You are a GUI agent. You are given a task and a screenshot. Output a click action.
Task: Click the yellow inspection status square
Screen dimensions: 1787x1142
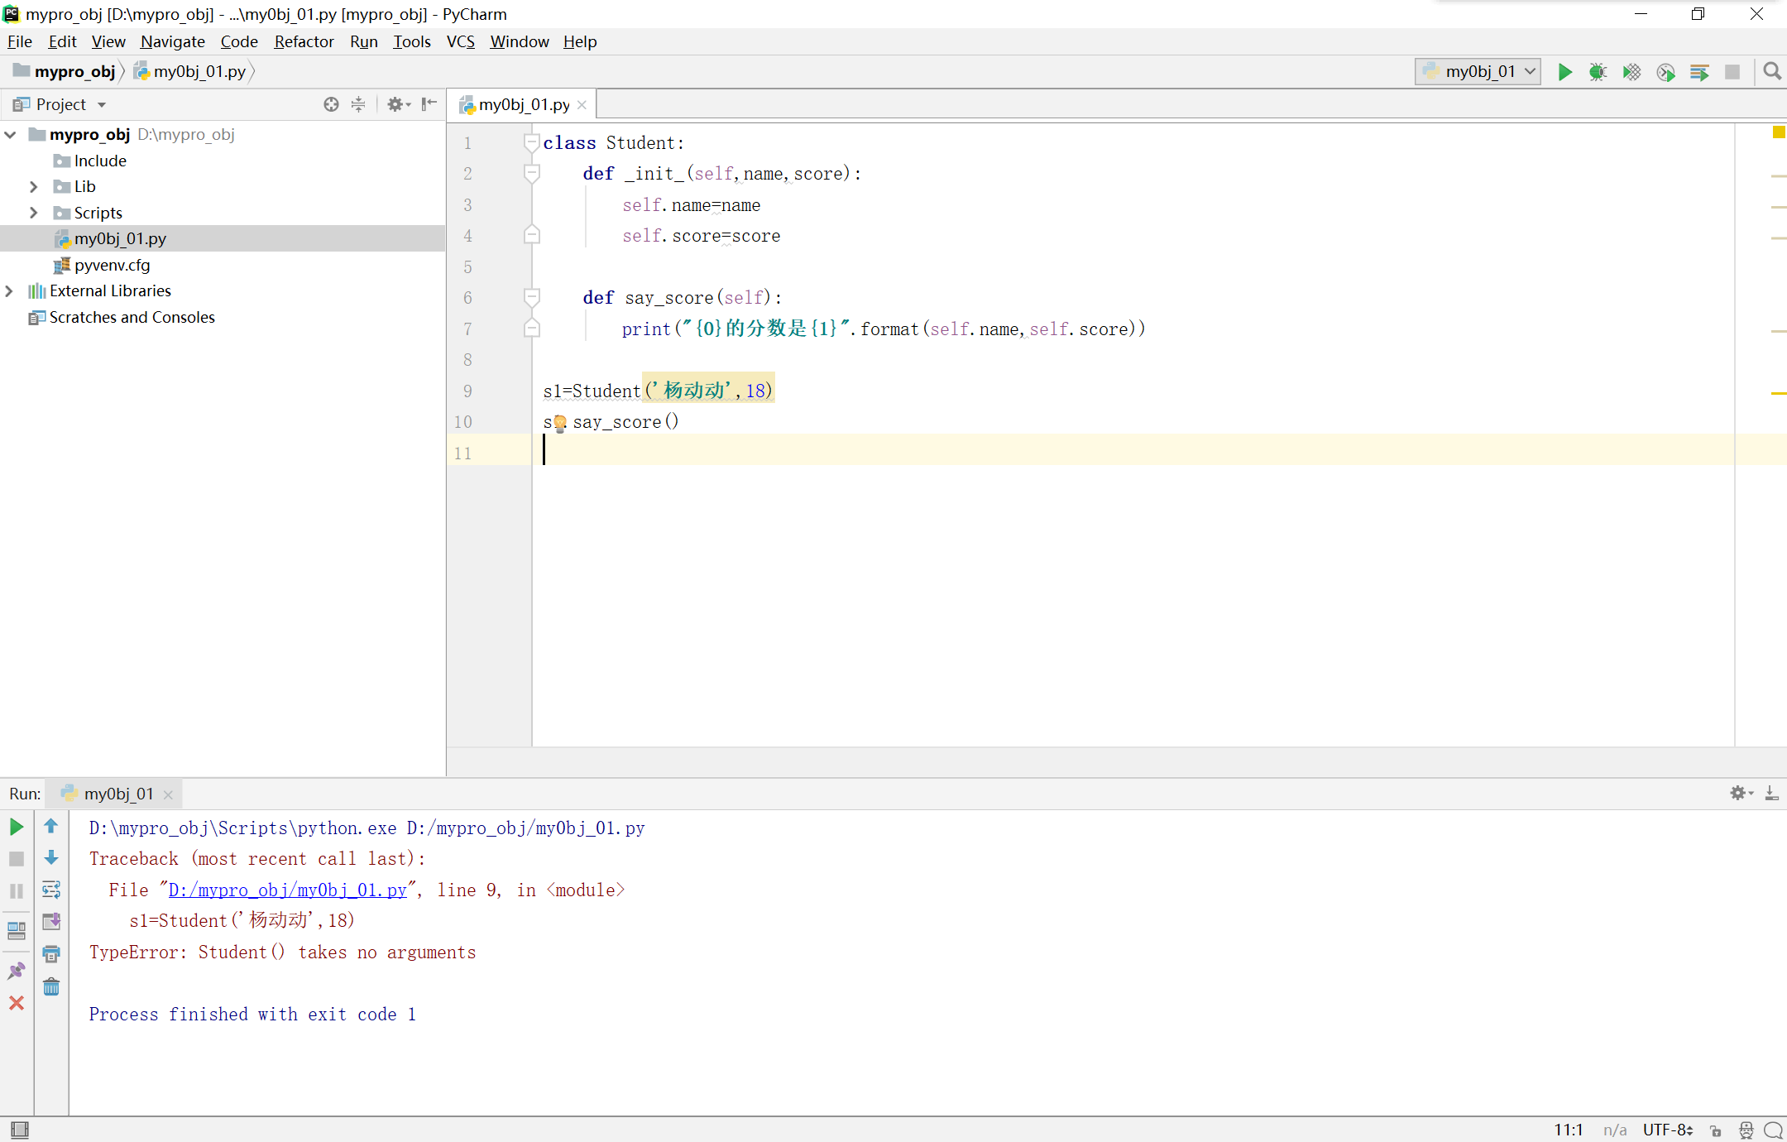1778,132
